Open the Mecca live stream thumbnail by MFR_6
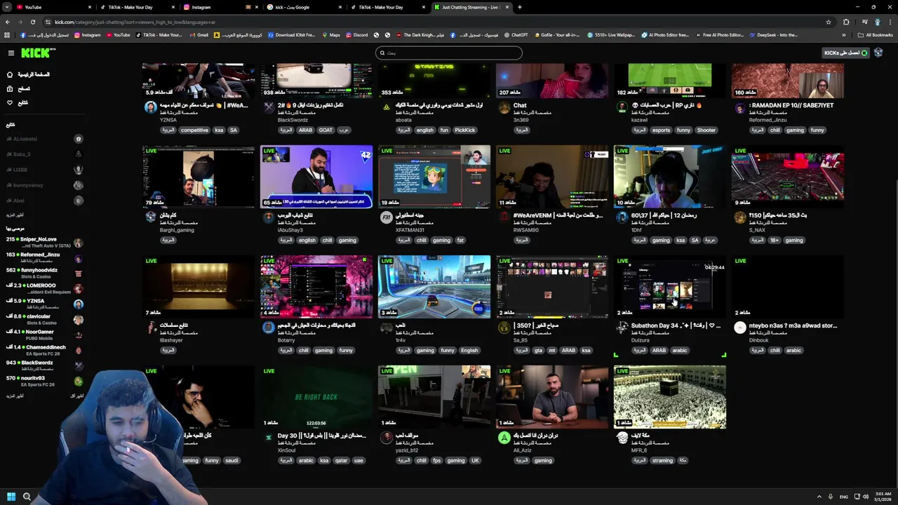The width and height of the screenshot is (898, 505). click(x=670, y=397)
